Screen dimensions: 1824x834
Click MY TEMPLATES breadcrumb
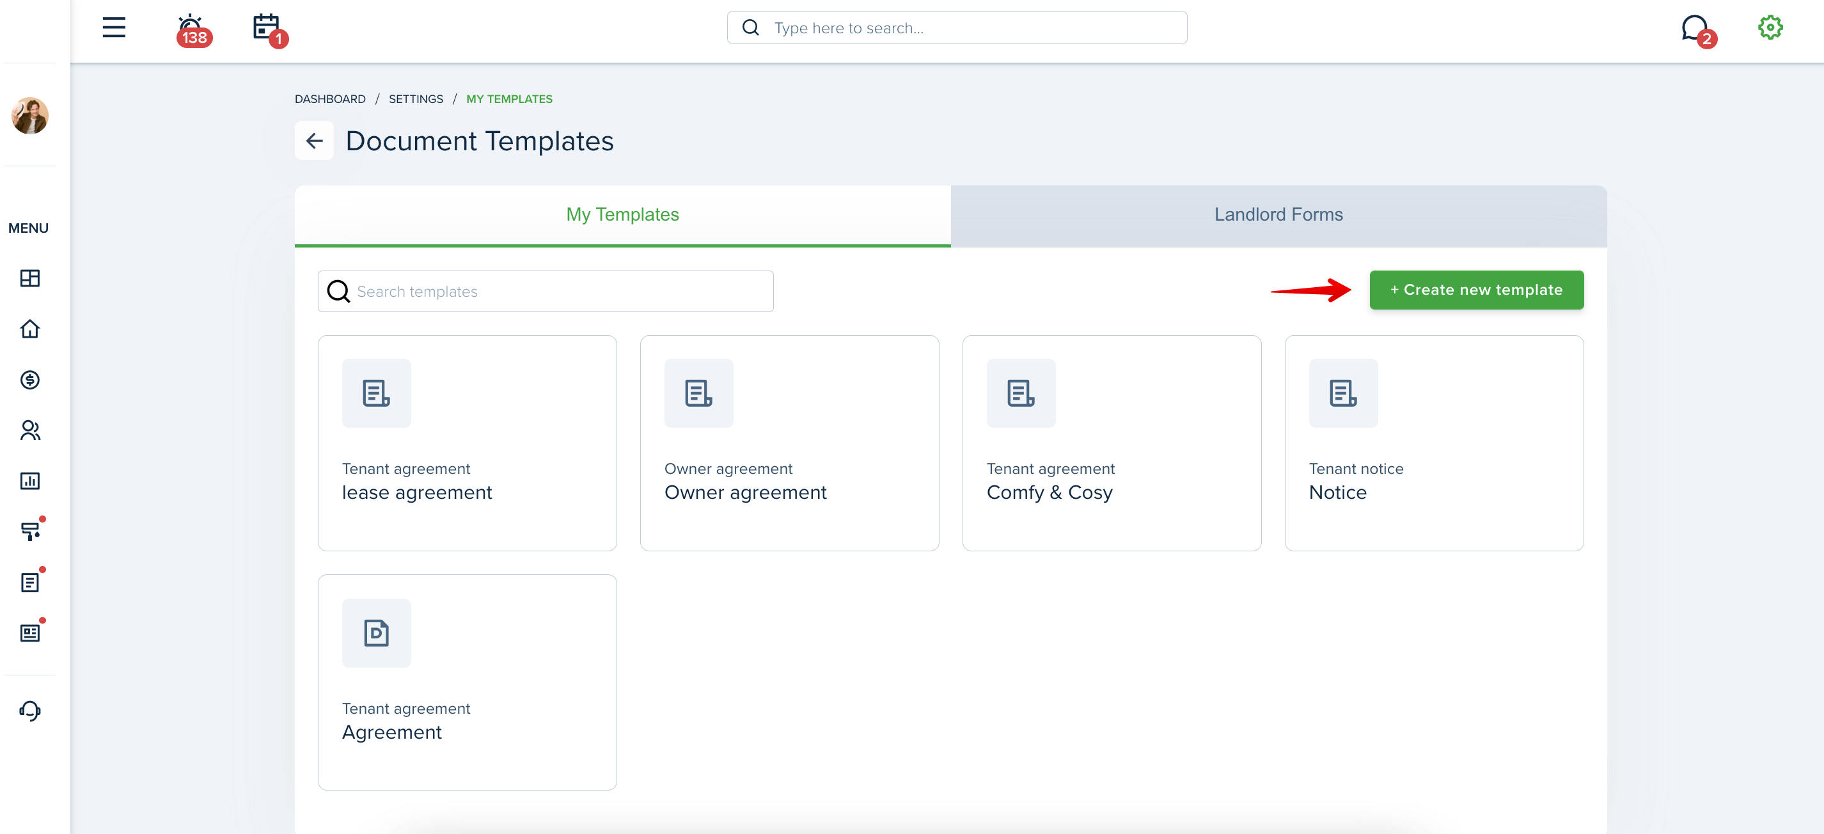(509, 99)
